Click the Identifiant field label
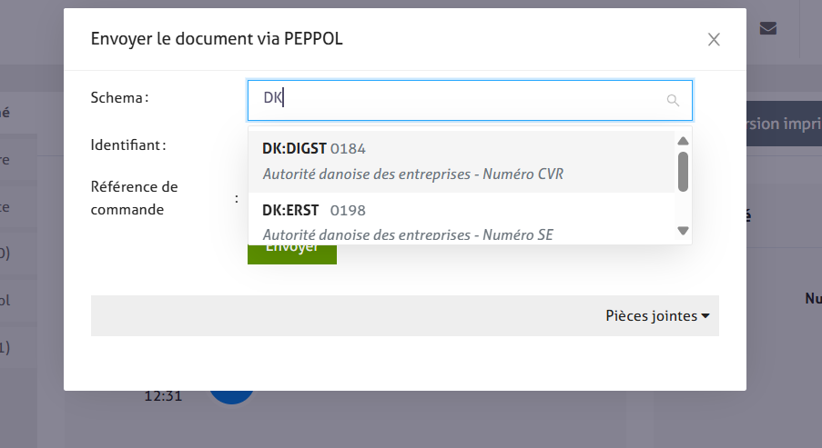 click(128, 144)
